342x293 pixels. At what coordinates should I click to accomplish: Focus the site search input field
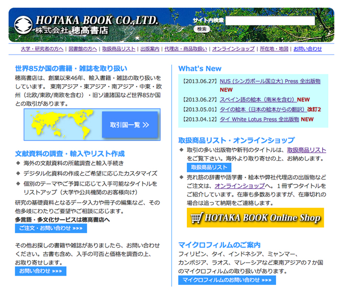point(270,21)
